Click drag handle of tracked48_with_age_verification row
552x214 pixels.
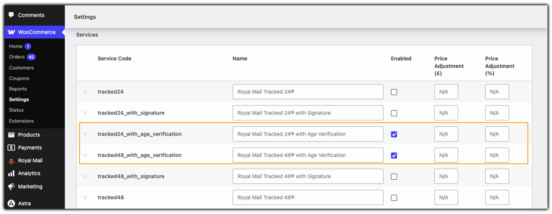click(85, 155)
